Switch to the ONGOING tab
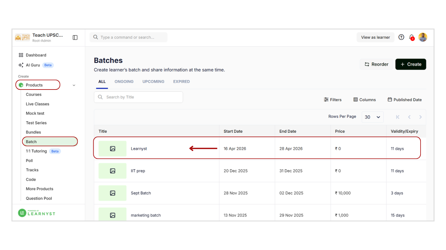 pyautogui.click(x=124, y=82)
